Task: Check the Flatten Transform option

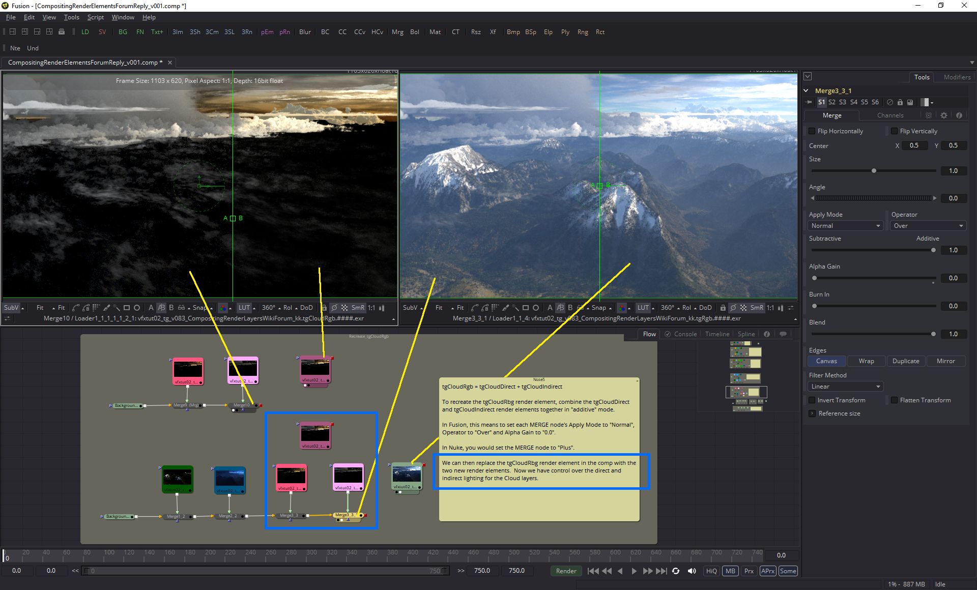Action: [894, 400]
